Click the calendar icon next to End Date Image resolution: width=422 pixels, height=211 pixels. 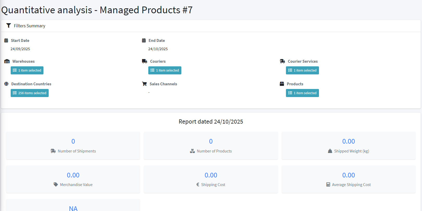(144, 41)
